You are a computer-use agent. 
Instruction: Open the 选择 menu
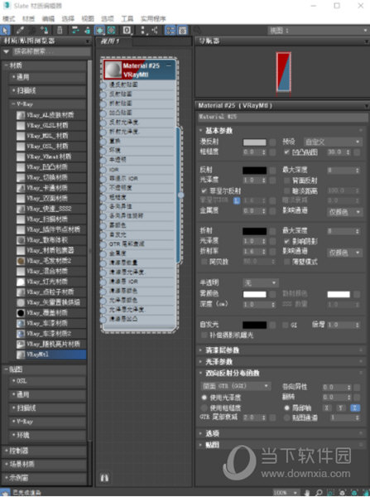tap(68, 19)
